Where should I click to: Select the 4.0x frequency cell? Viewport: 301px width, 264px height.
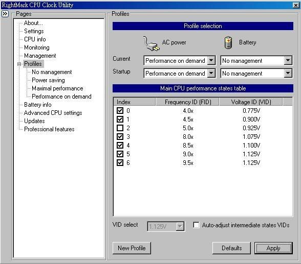coord(188,111)
